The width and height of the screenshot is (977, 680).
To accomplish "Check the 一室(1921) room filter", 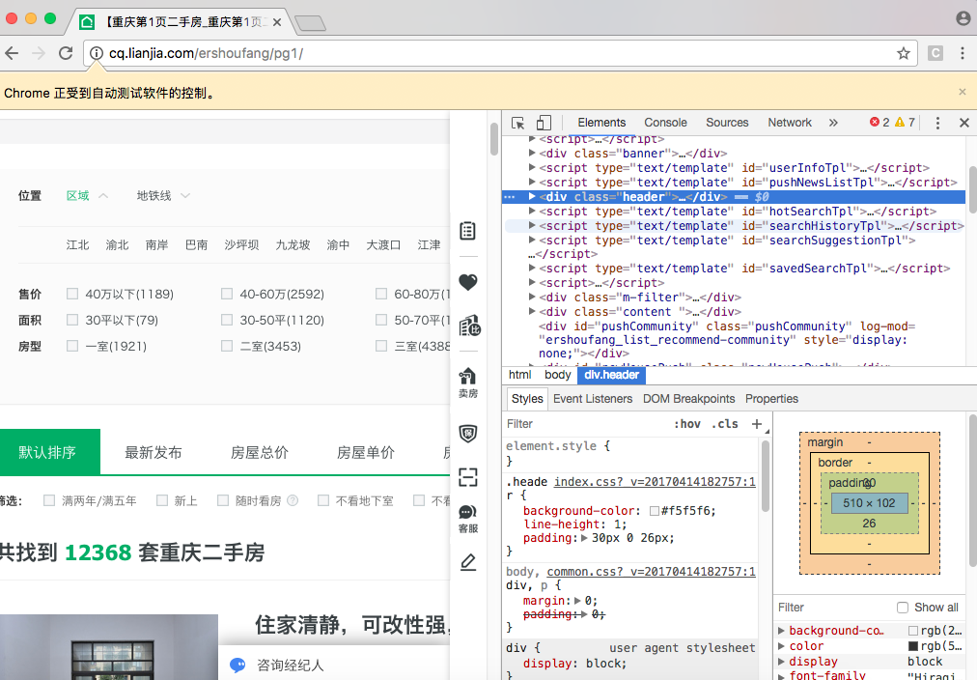I will click(72, 346).
